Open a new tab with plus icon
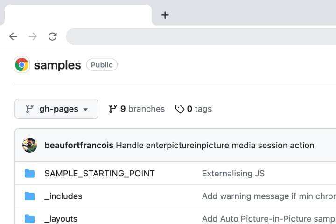Screen dimensions: 336x224 tap(165, 15)
